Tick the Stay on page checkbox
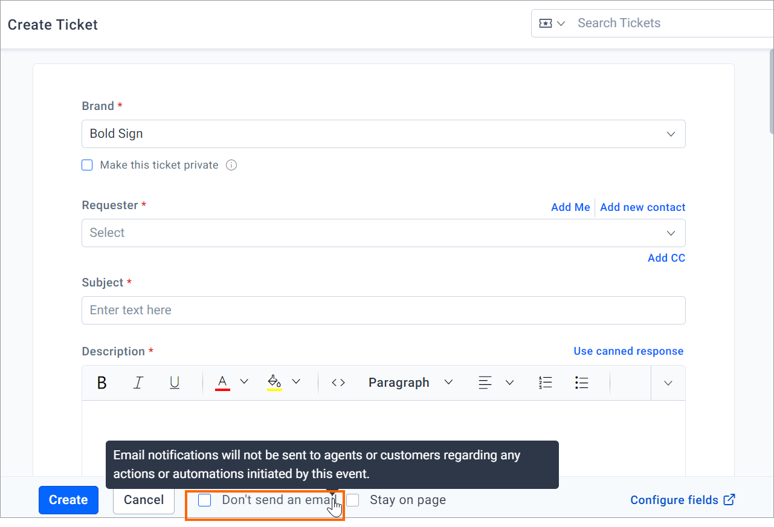The width and height of the screenshot is (774, 527). click(x=353, y=500)
